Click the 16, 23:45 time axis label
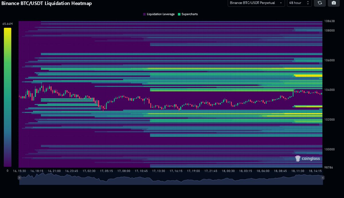Screen dimensions: 344x198 (x=72, y=171)
